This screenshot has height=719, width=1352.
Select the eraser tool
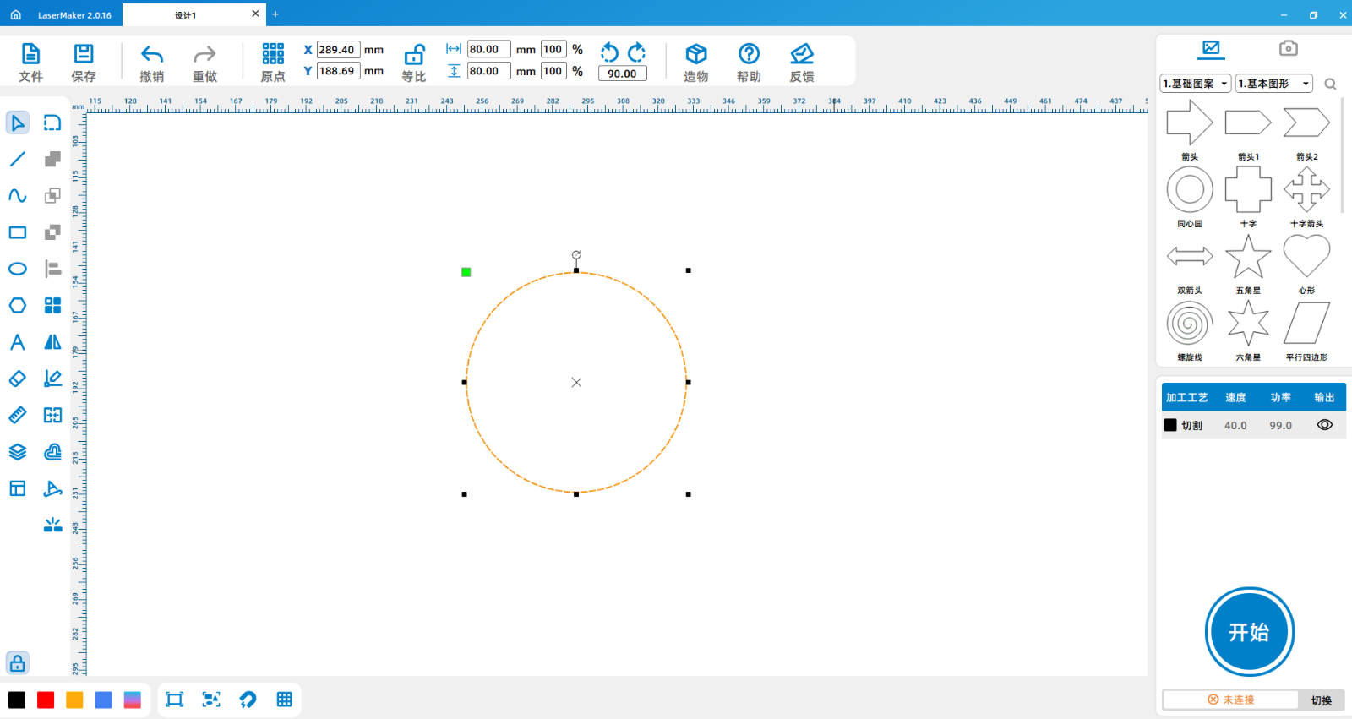pos(18,379)
